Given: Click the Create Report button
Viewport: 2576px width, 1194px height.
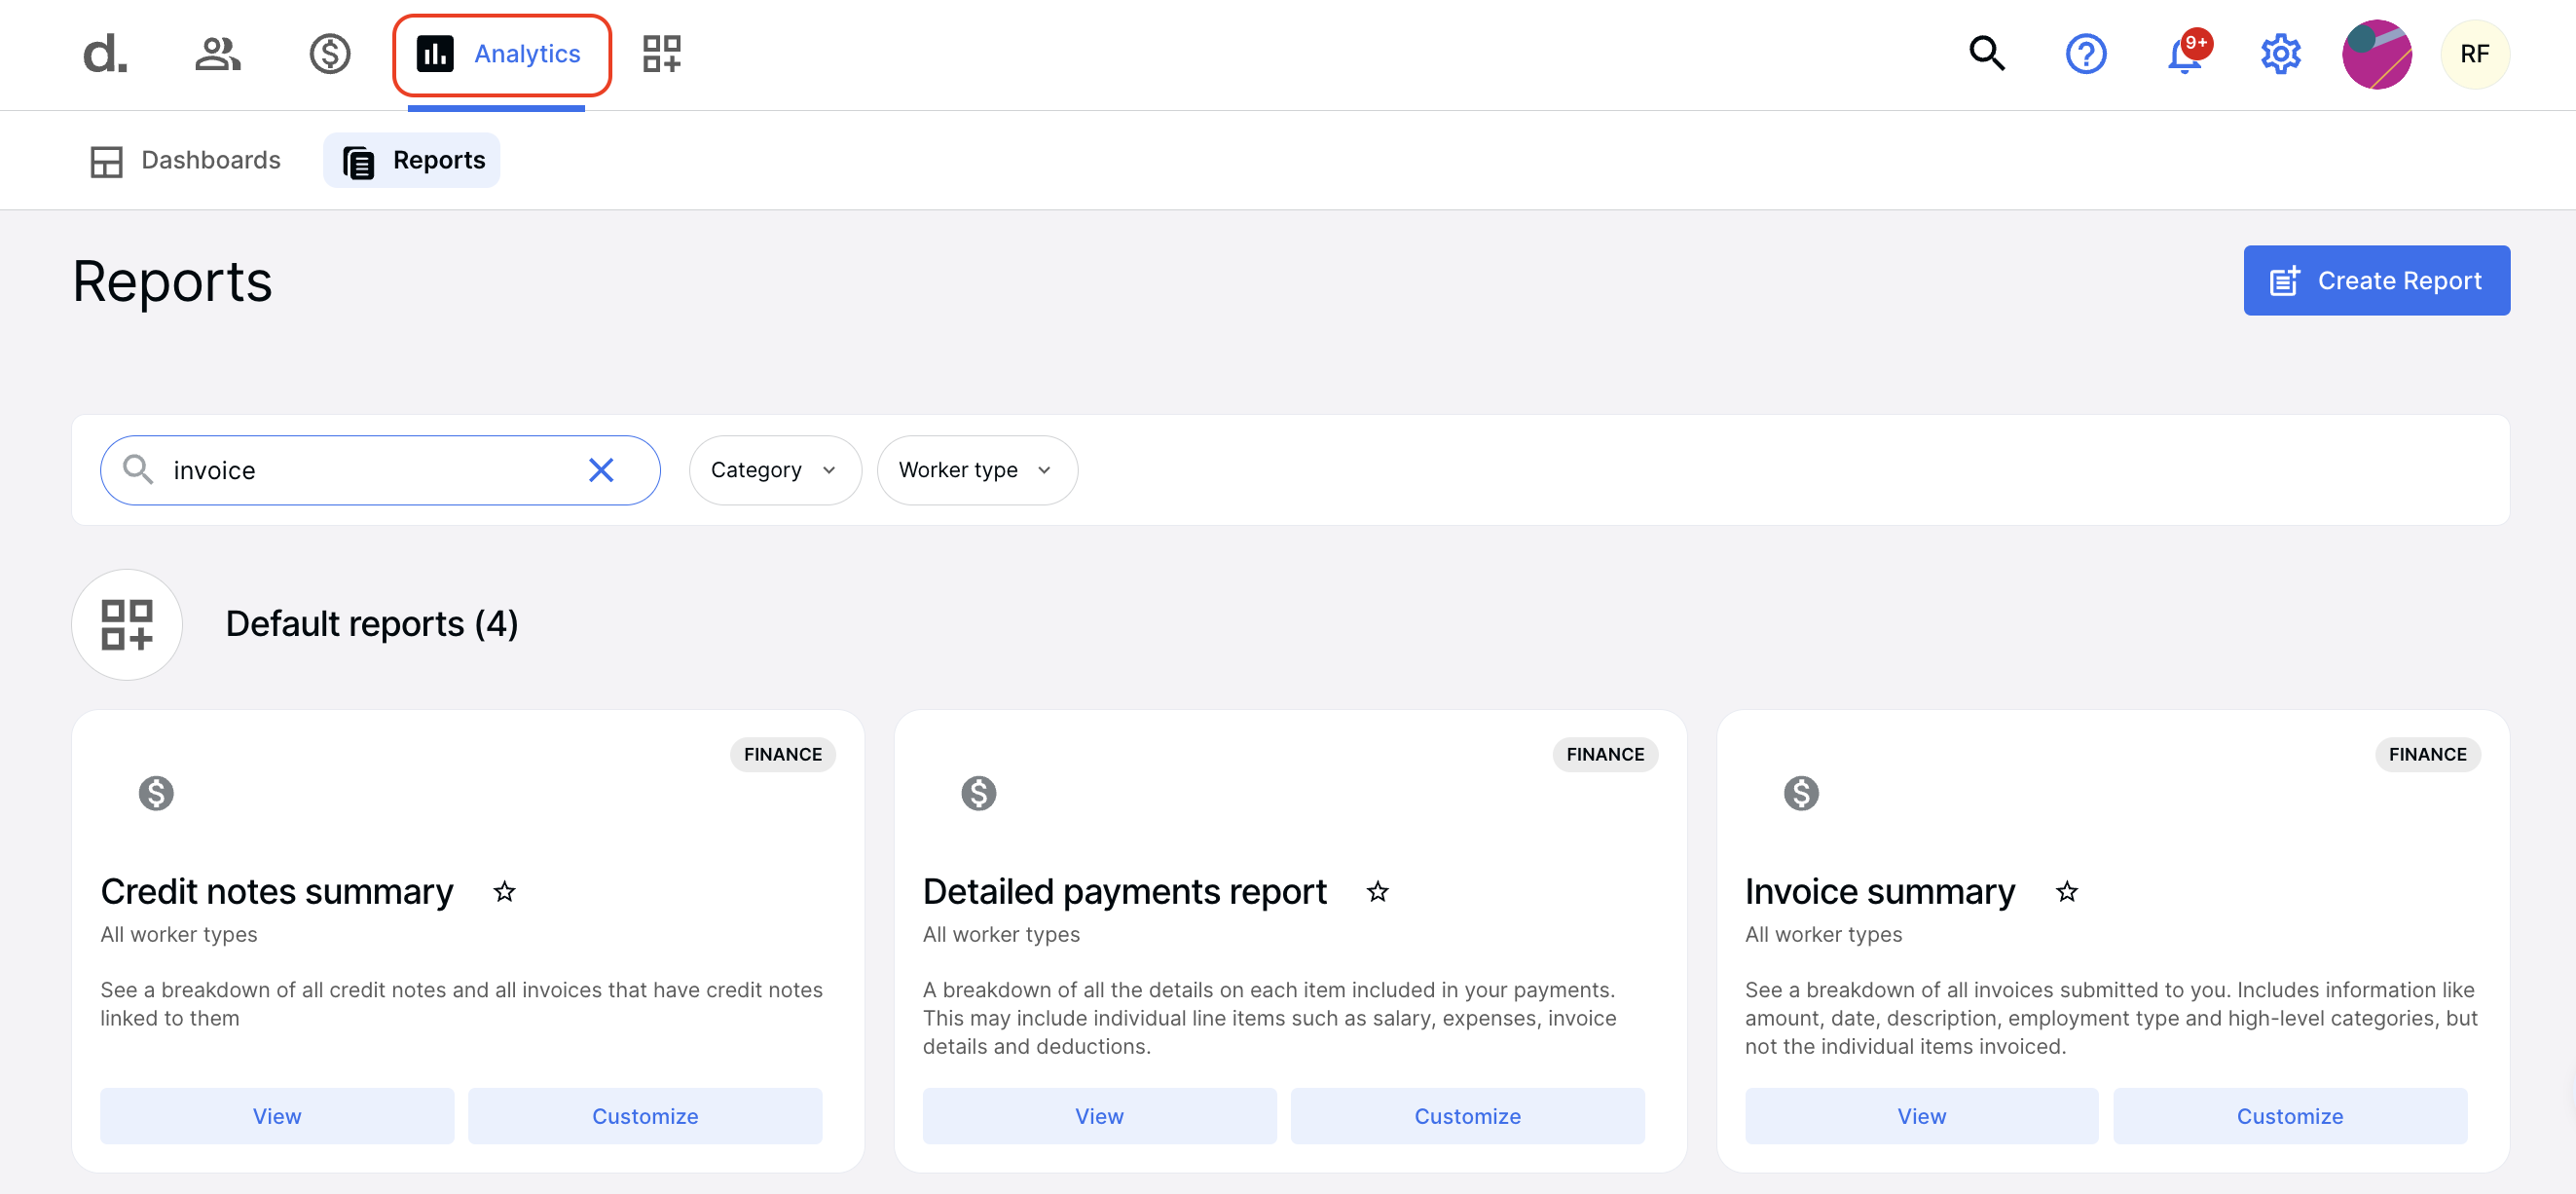Looking at the screenshot, I should coord(2377,280).
